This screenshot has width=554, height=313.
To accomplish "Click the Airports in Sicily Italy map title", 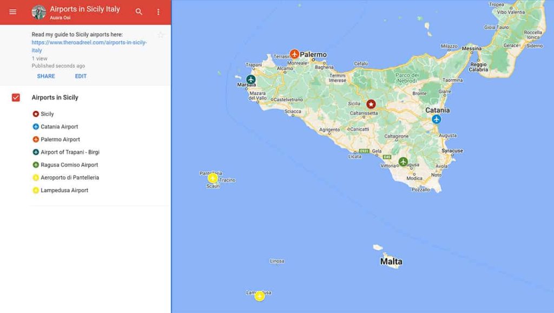I will point(85,9).
